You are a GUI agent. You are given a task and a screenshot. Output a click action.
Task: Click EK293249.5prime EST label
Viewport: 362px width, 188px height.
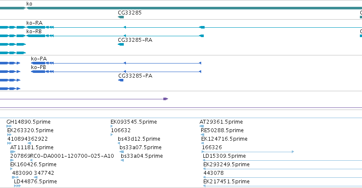226,165
